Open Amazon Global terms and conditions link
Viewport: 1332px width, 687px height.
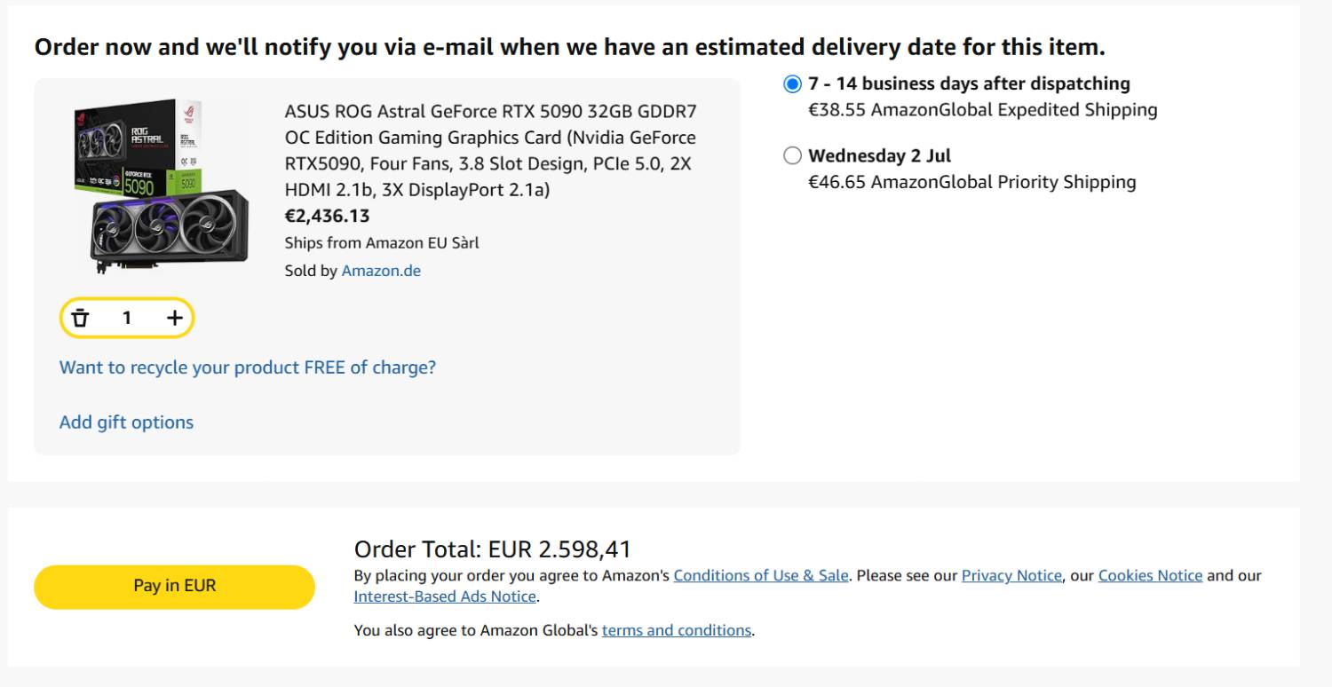tap(677, 630)
